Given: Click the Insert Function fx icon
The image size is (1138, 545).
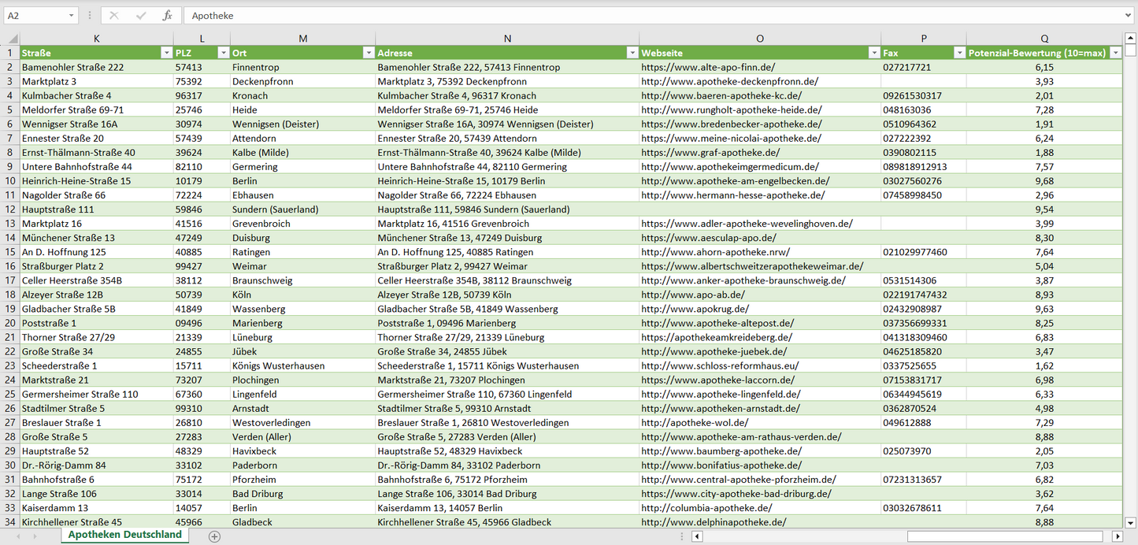Looking at the screenshot, I should (167, 16).
